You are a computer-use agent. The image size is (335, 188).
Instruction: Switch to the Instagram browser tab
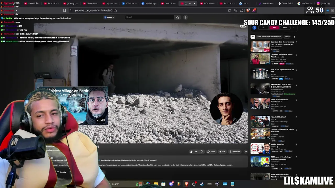324,3
